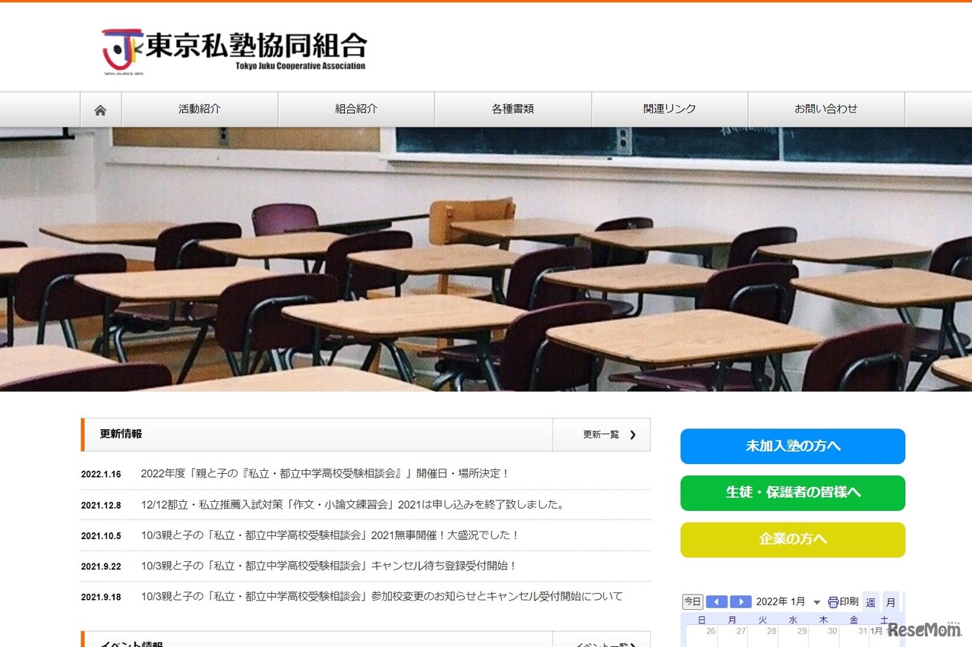Open キャンセル待ち登録受付開始 news item
The width and height of the screenshot is (972, 647).
coord(329,566)
